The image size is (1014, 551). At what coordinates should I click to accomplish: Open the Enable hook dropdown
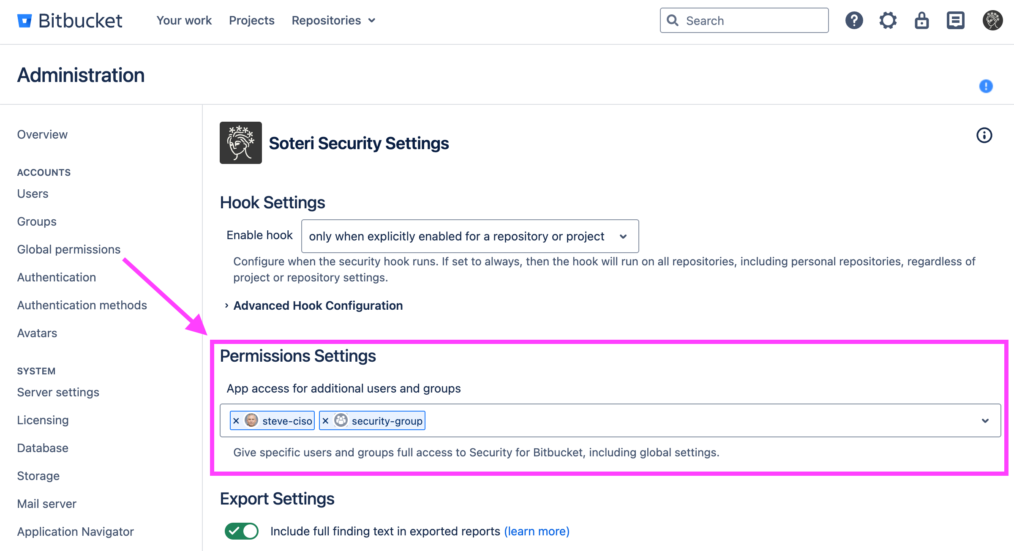(470, 236)
